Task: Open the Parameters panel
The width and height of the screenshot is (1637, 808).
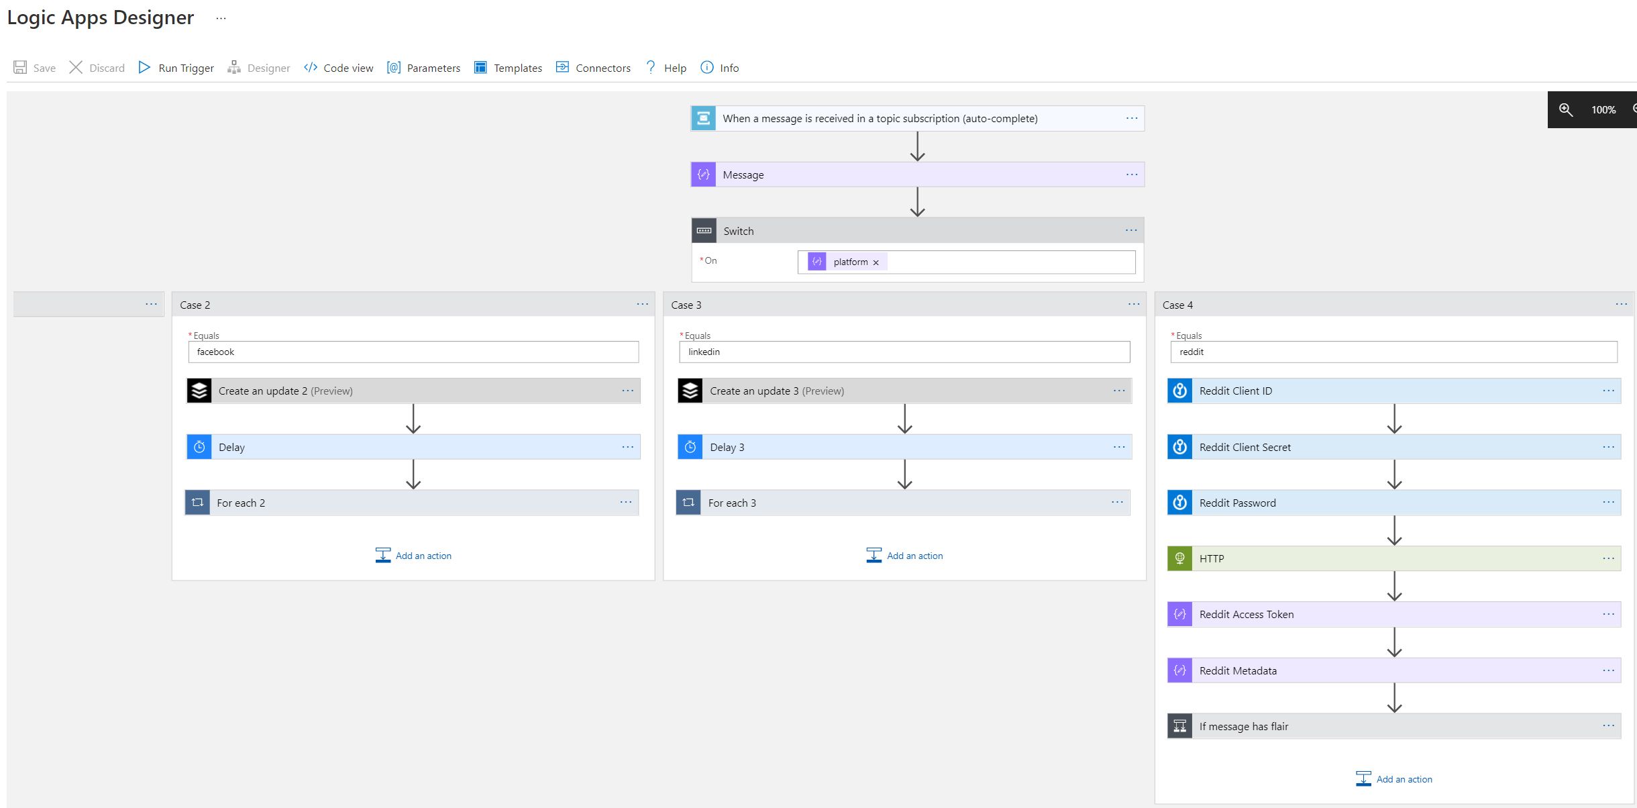Action: [x=424, y=67]
